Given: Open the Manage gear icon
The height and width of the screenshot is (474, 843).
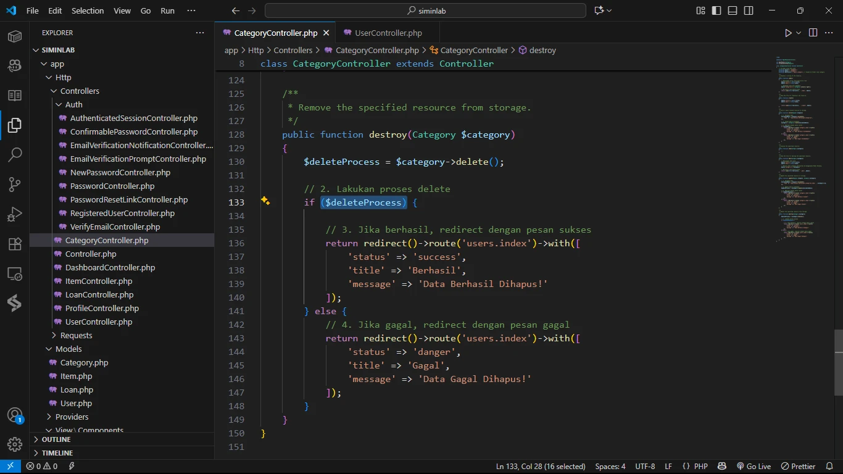Looking at the screenshot, I should click(x=15, y=444).
